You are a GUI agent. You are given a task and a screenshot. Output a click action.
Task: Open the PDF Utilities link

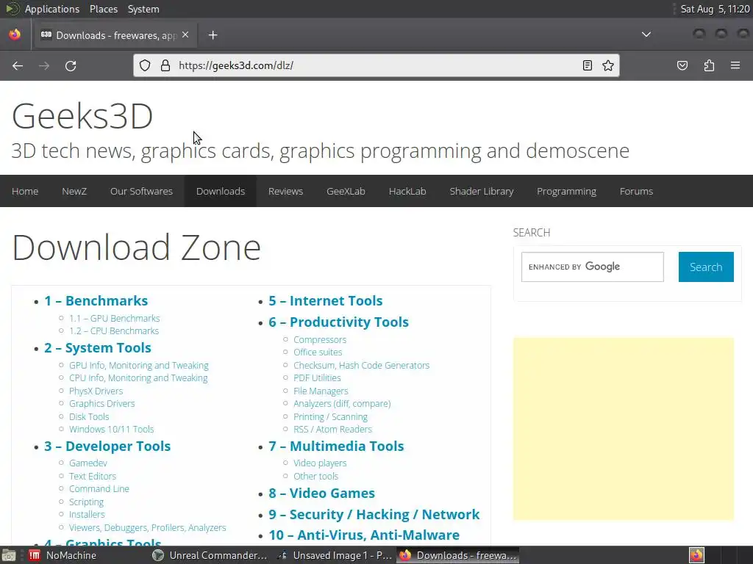(317, 378)
